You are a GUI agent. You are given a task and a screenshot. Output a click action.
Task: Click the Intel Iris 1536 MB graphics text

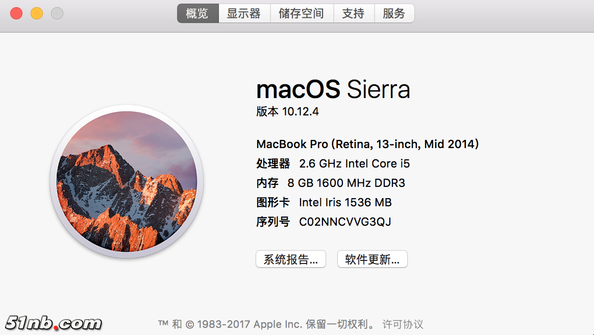[345, 203]
